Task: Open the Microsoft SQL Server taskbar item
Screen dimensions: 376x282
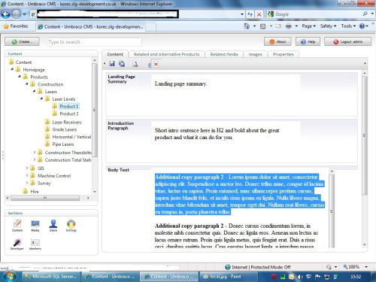Action: pos(51,277)
